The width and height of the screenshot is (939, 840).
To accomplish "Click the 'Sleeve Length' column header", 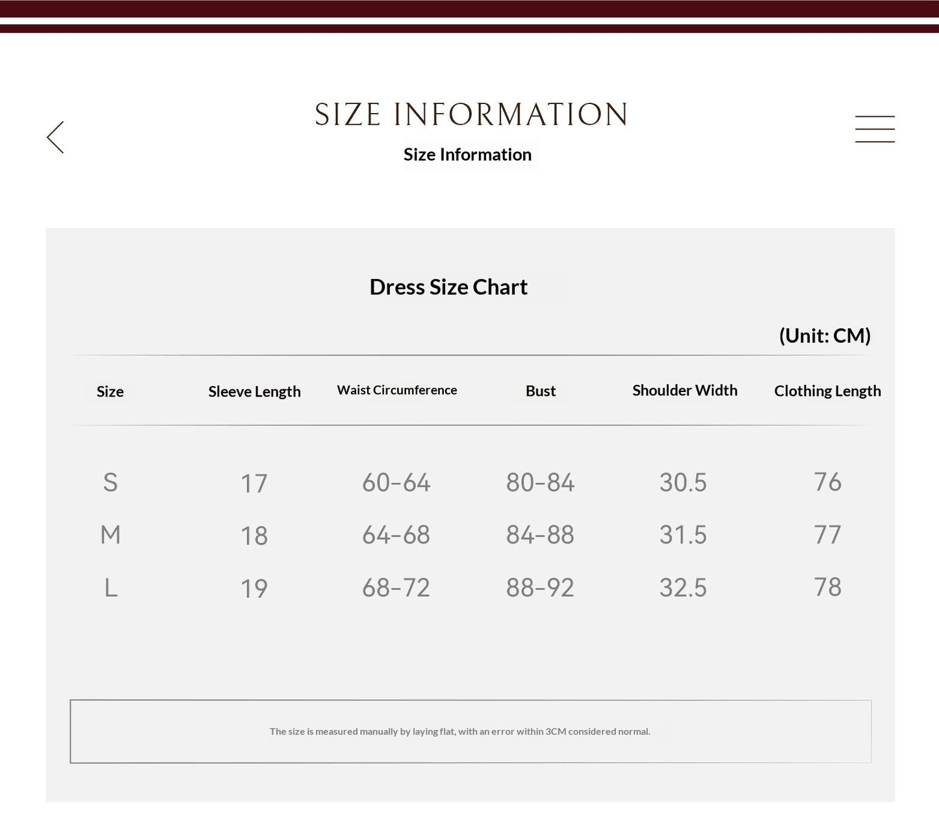I will pos(254,391).
